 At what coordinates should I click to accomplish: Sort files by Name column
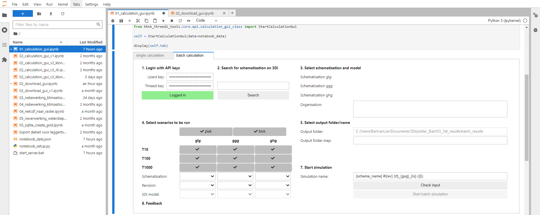pyautogui.click(x=38, y=42)
